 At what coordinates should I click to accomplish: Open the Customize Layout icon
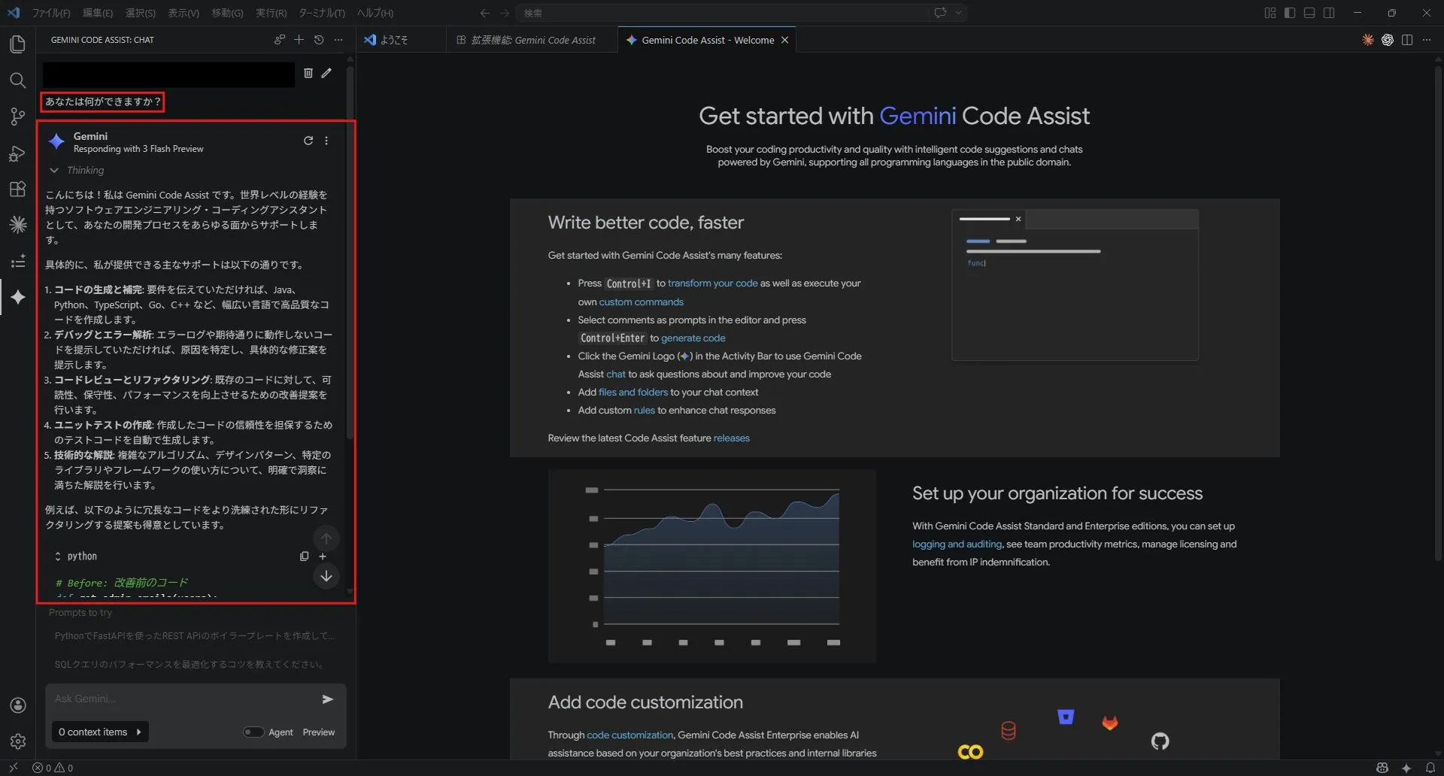pos(1270,13)
